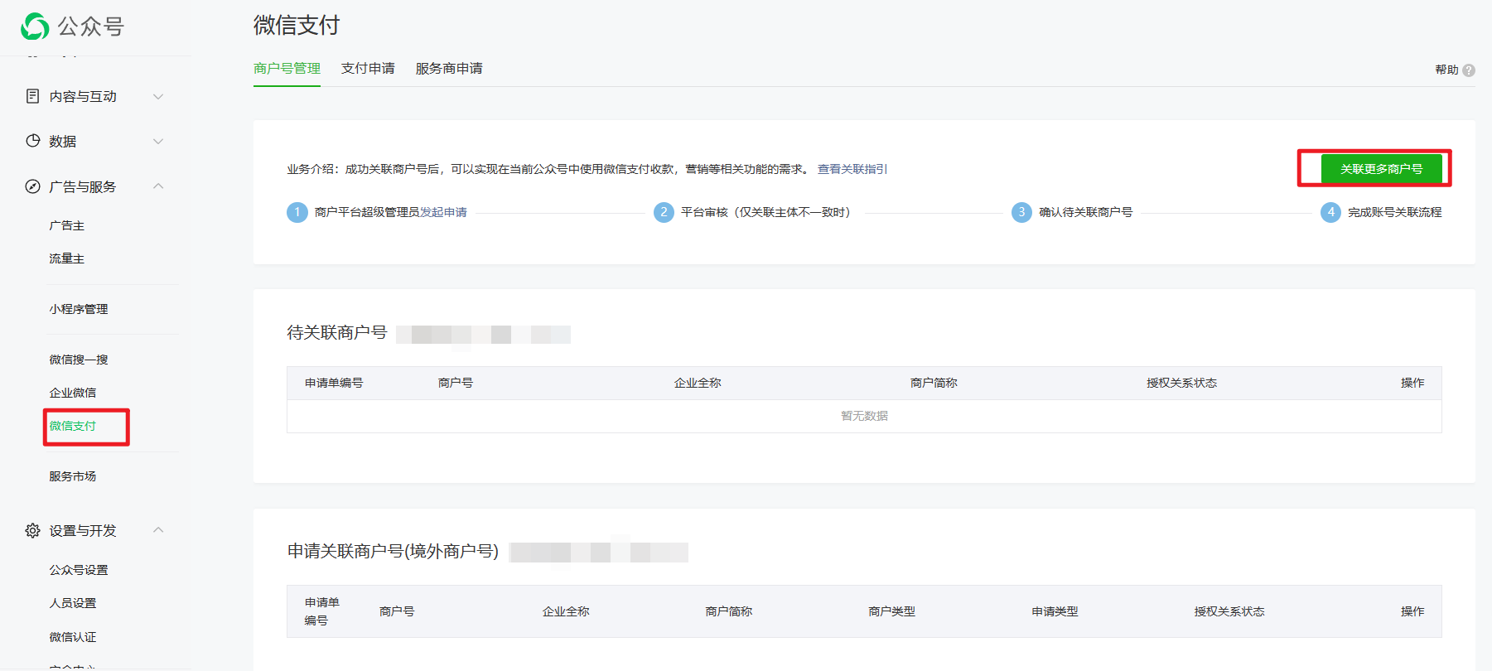The image size is (1492, 671).
Task: Select 服务市场 in the sidebar
Action: (x=73, y=476)
